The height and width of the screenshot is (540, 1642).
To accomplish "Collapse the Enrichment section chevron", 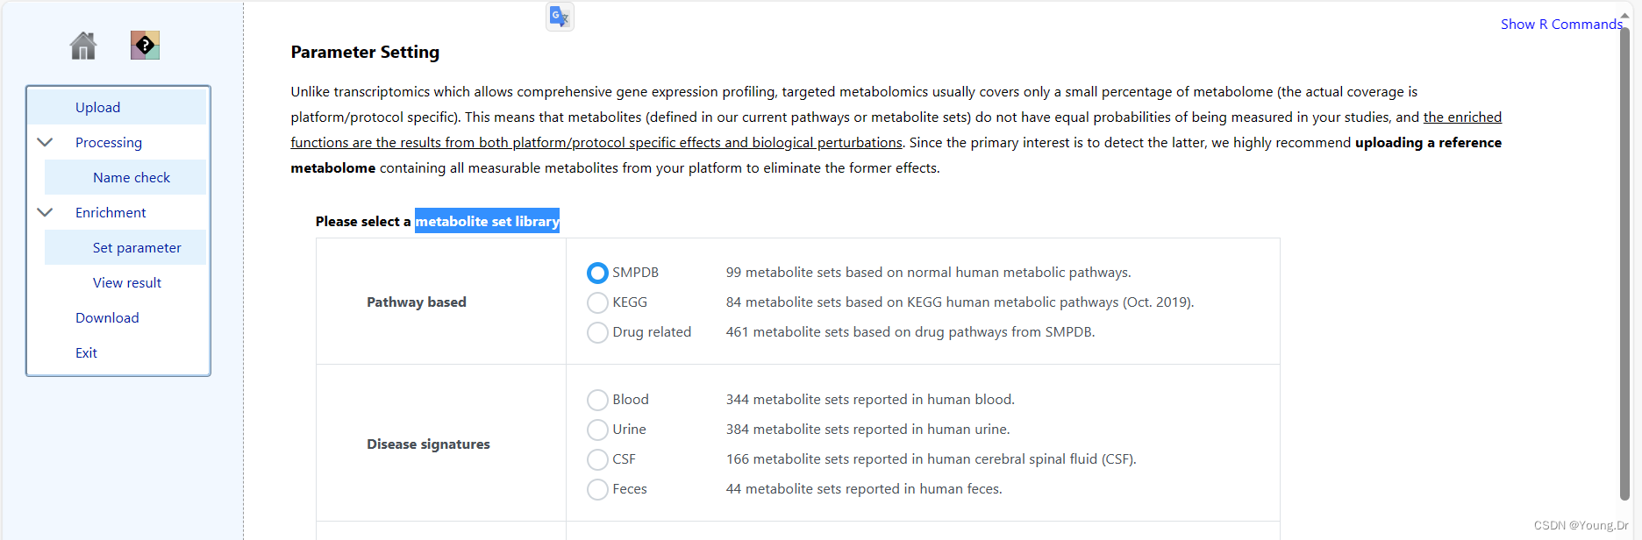I will click(45, 212).
